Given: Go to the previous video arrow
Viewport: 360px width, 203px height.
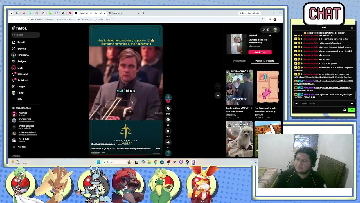Looking at the screenshot, I should 218,86.
